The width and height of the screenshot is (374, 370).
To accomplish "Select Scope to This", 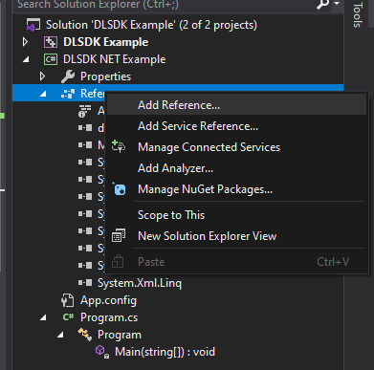I will (x=236, y=215).
